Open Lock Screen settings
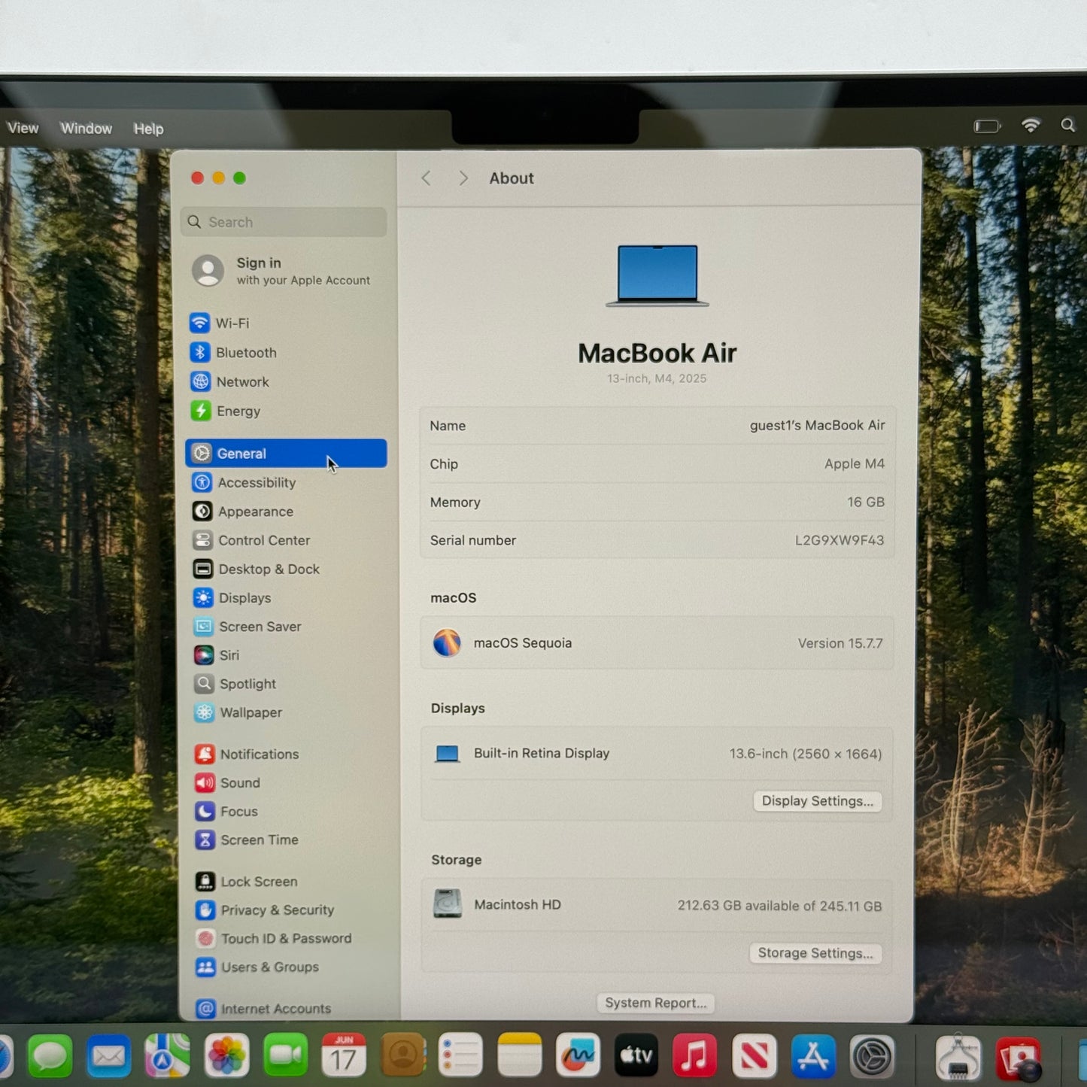The image size is (1087, 1087). pyautogui.click(x=247, y=882)
